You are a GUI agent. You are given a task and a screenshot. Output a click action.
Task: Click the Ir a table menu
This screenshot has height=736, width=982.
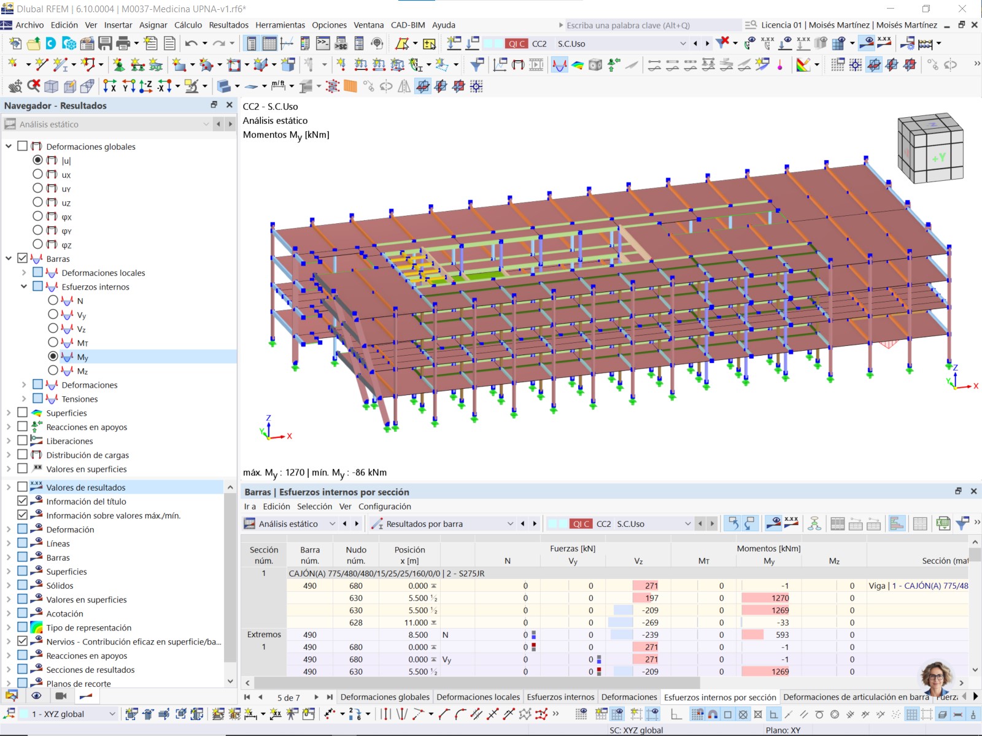pyautogui.click(x=250, y=507)
